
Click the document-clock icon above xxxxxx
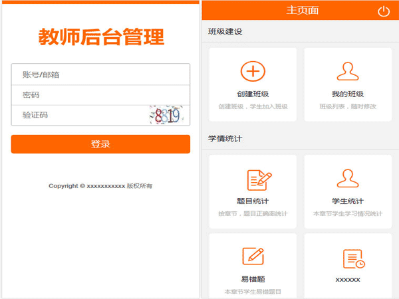[352, 258]
